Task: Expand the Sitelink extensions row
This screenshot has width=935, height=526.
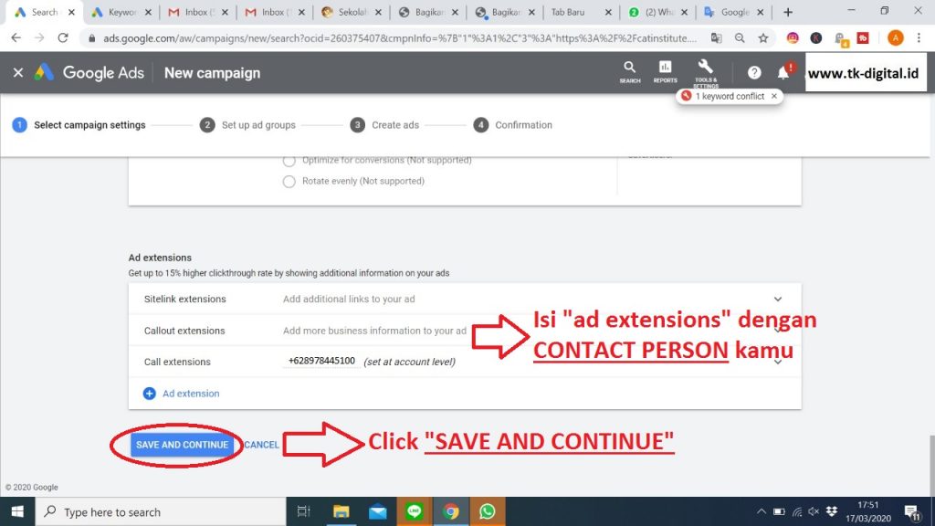Action: tap(778, 300)
